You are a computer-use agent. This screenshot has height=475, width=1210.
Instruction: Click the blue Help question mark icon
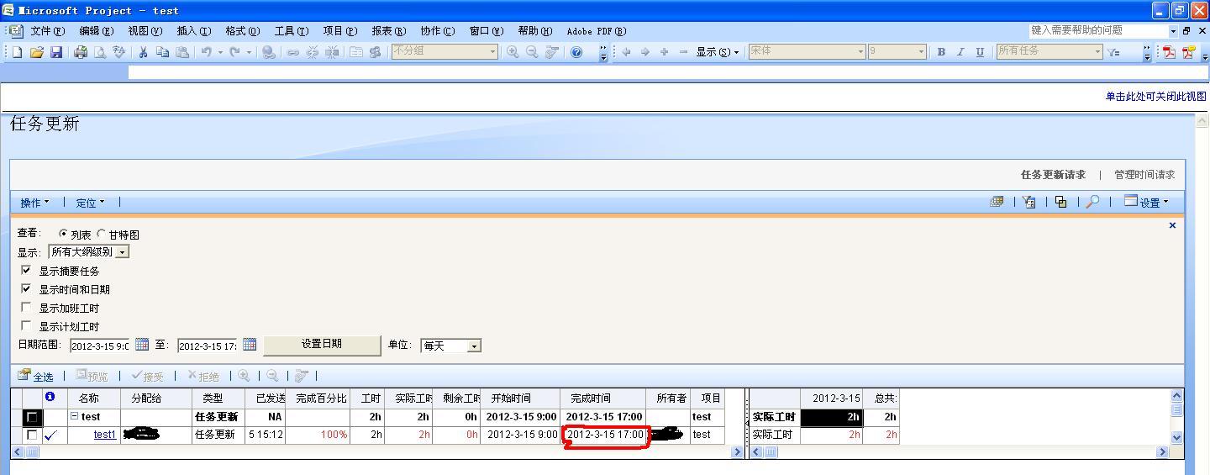click(576, 52)
